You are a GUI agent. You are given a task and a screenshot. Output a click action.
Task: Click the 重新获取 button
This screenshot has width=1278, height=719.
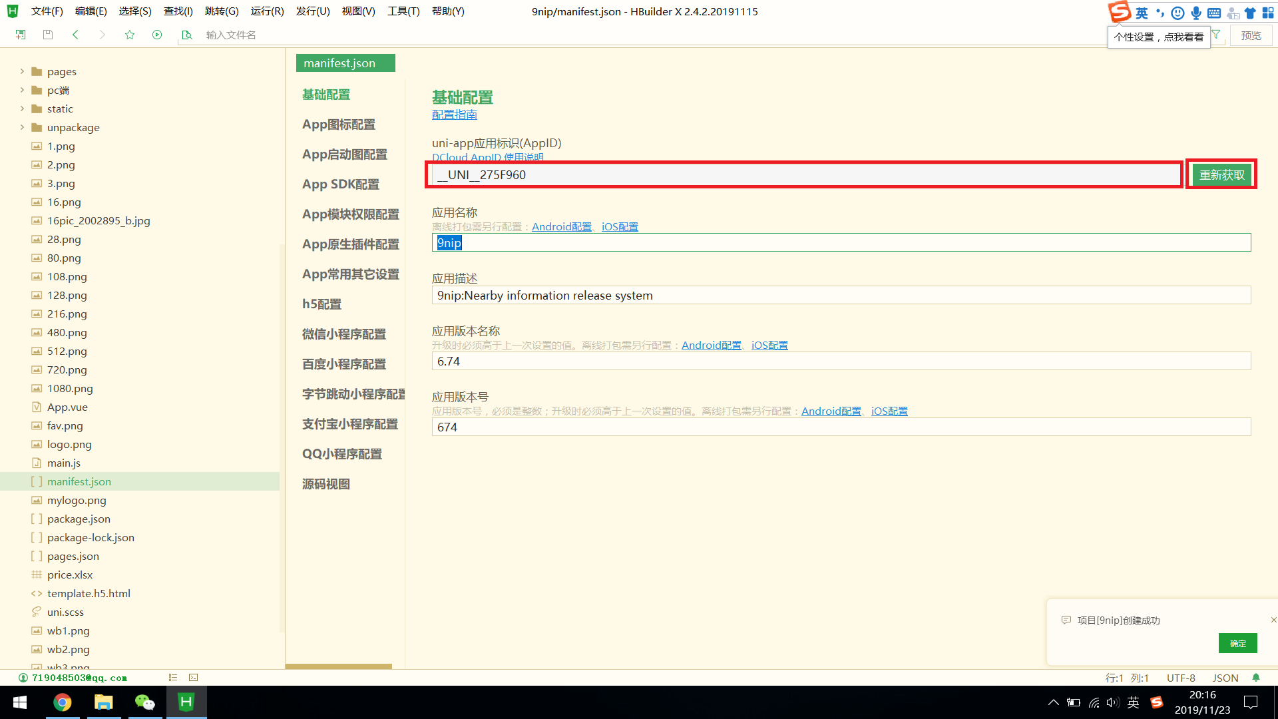[x=1221, y=175]
